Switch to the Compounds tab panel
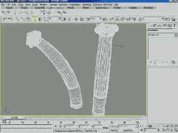Viewport: 178px width, 133px height. [39, 8]
